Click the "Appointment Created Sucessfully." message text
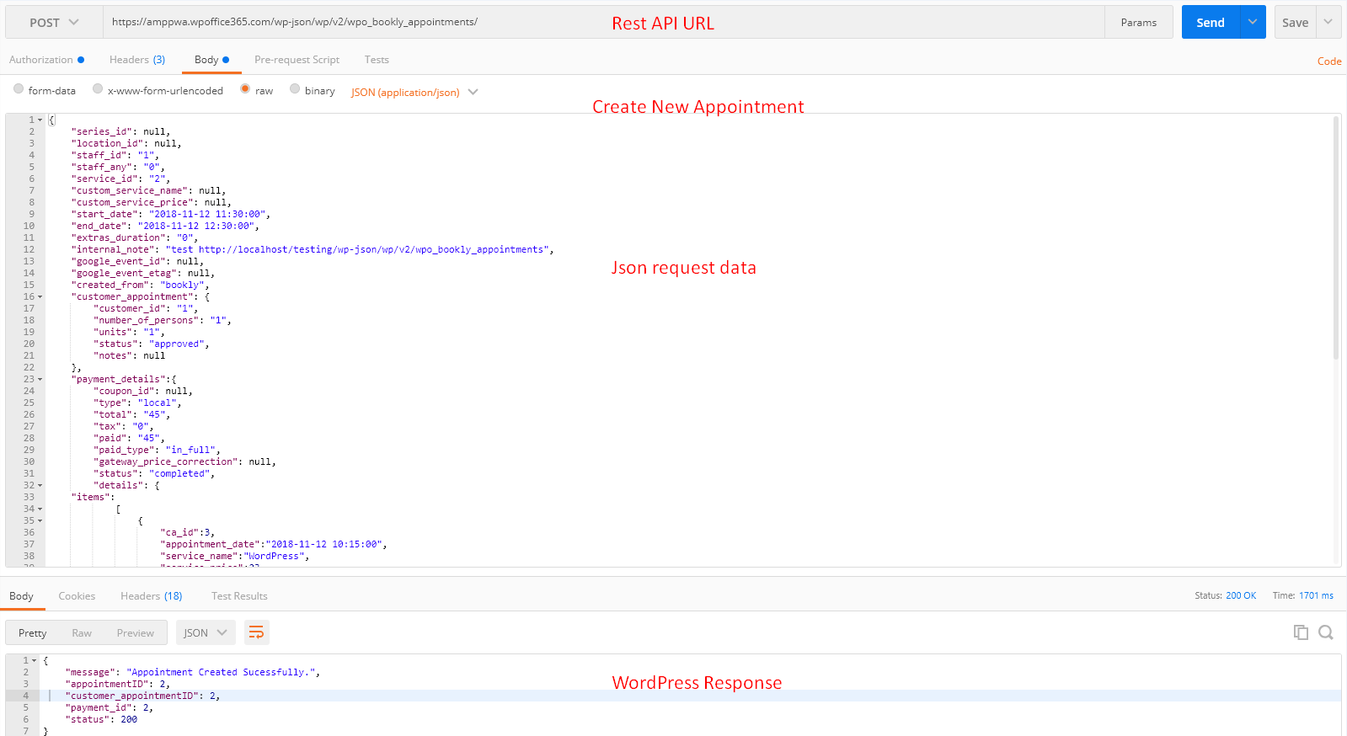 point(222,673)
